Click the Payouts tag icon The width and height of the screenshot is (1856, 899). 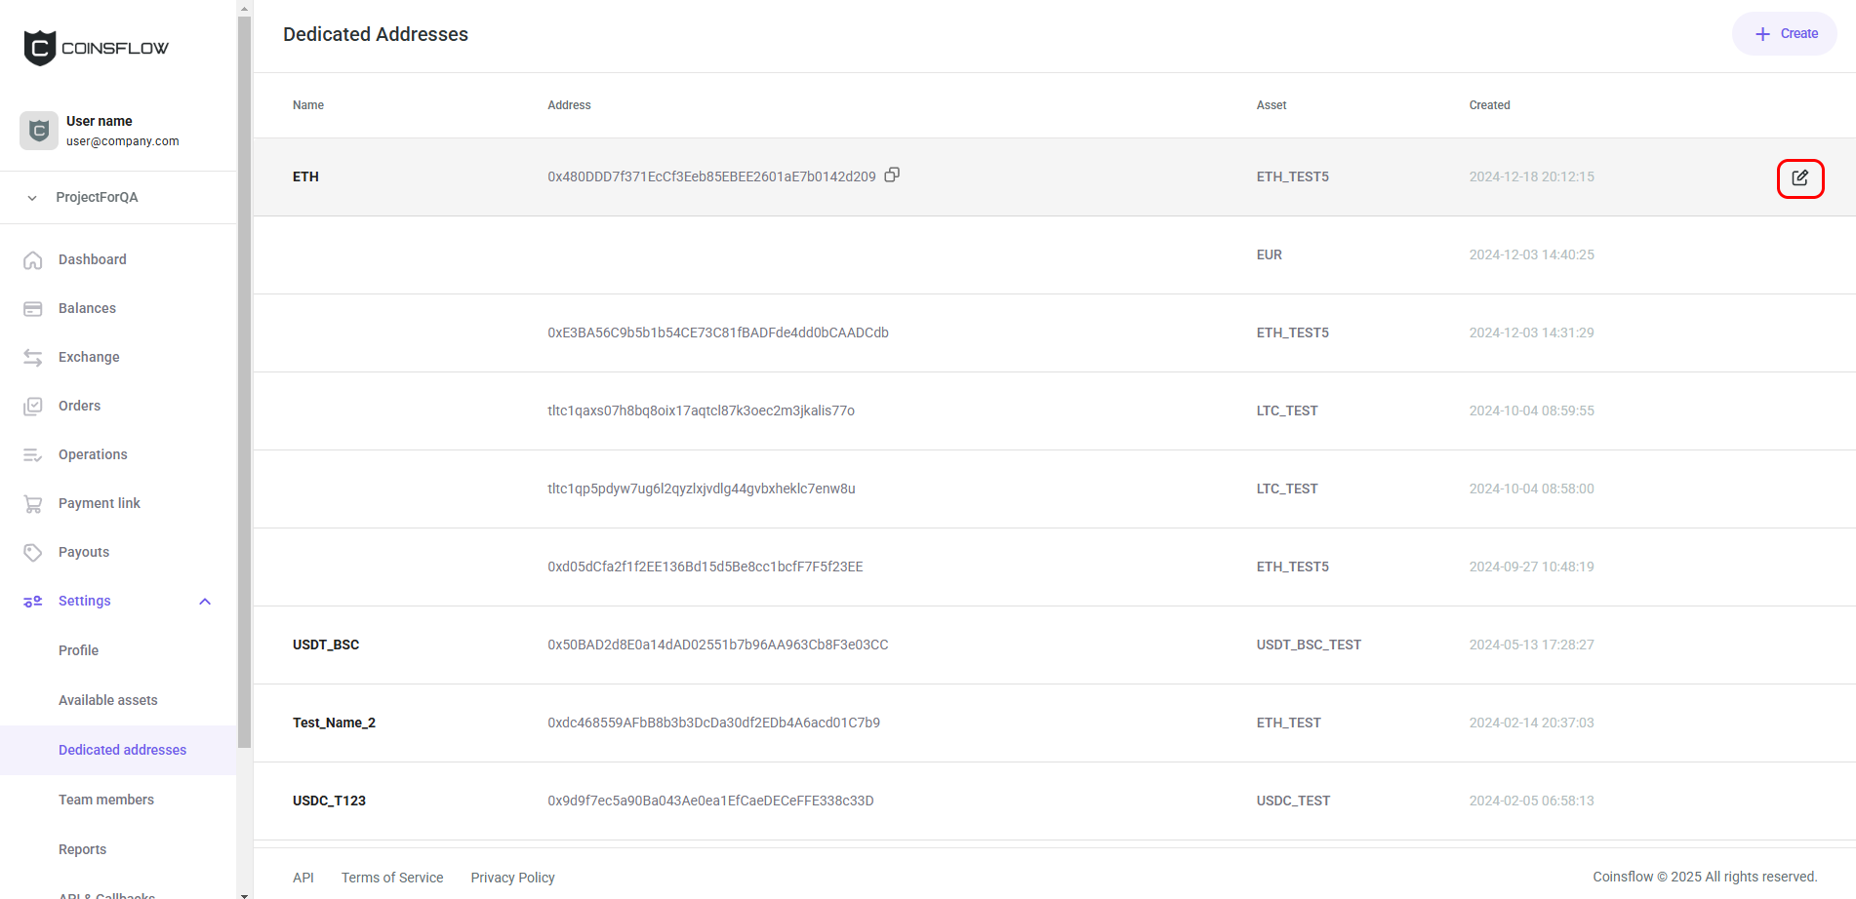[x=33, y=553]
